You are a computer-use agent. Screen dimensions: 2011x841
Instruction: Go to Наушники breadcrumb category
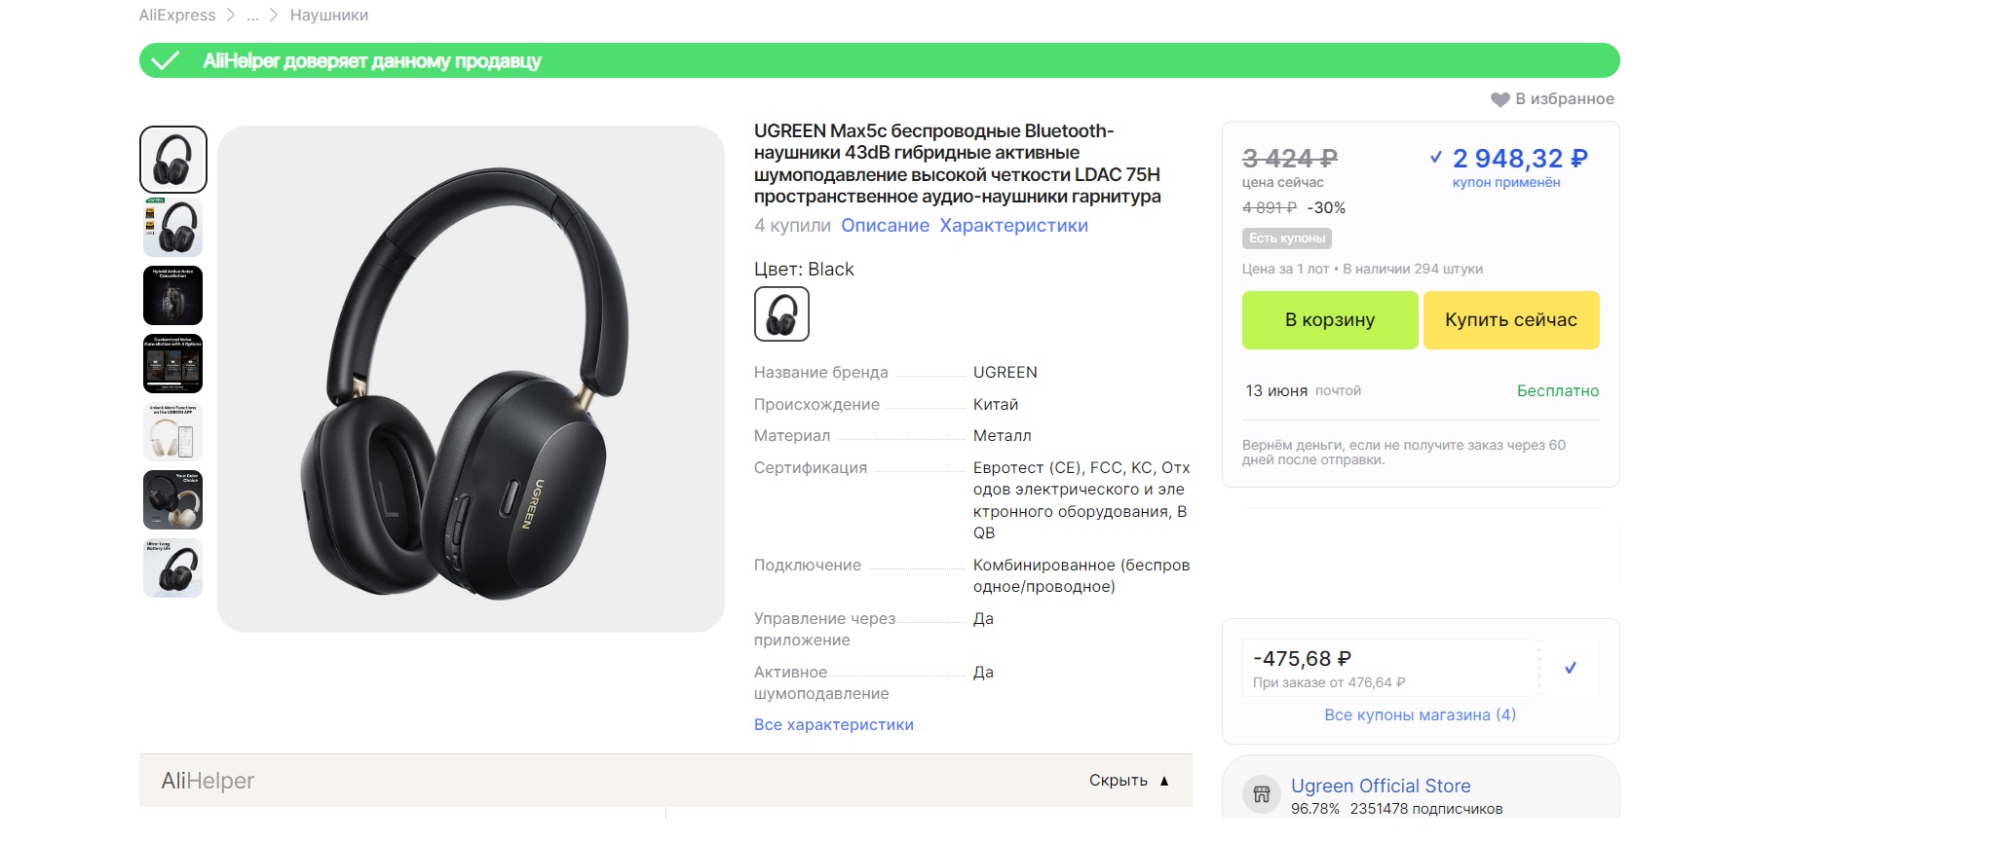[328, 16]
